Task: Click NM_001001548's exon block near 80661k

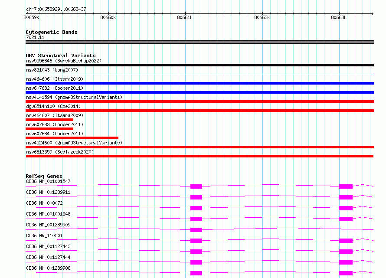Action: click(196, 219)
